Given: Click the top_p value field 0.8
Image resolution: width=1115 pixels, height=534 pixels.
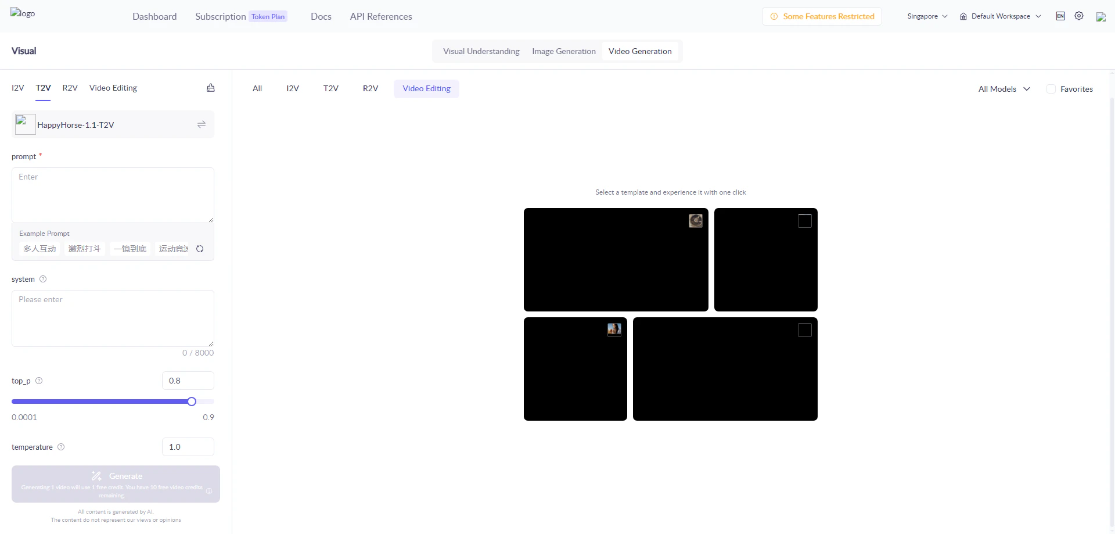Looking at the screenshot, I should pyautogui.click(x=188, y=381).
